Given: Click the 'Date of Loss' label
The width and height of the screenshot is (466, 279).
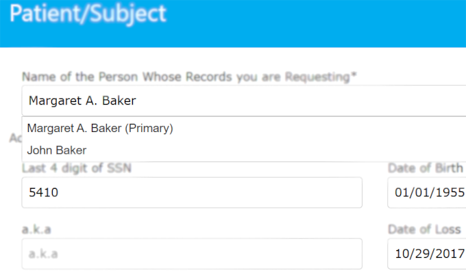Looking at the screenshot, I should pyautogui.click(x=425, y=229).
